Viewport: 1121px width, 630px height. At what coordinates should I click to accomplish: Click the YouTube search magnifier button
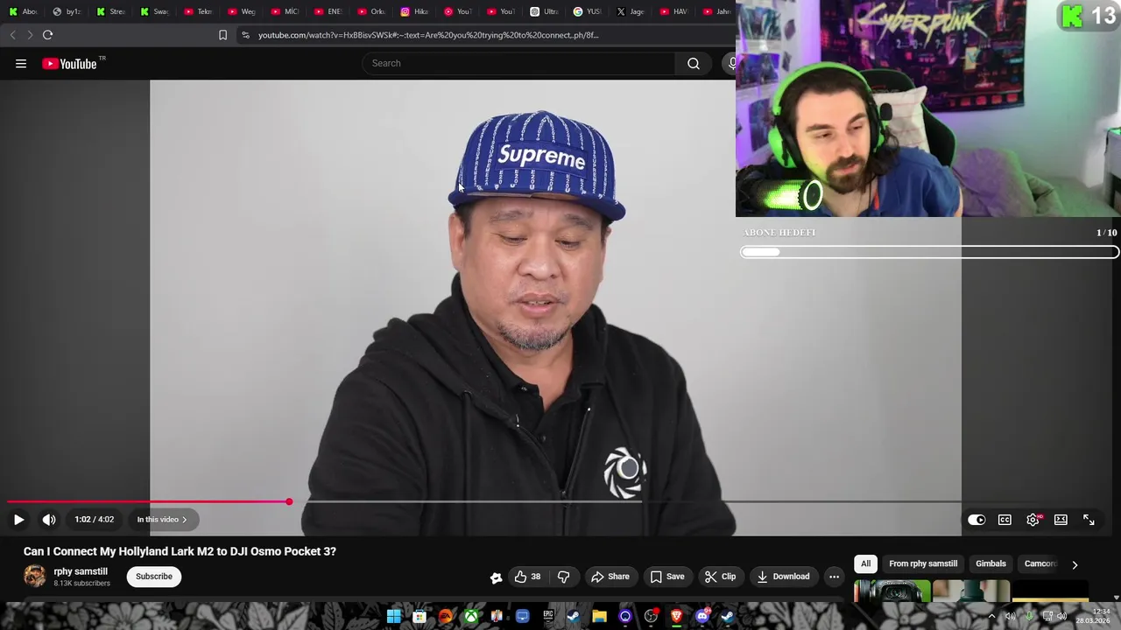click(694, 63)
